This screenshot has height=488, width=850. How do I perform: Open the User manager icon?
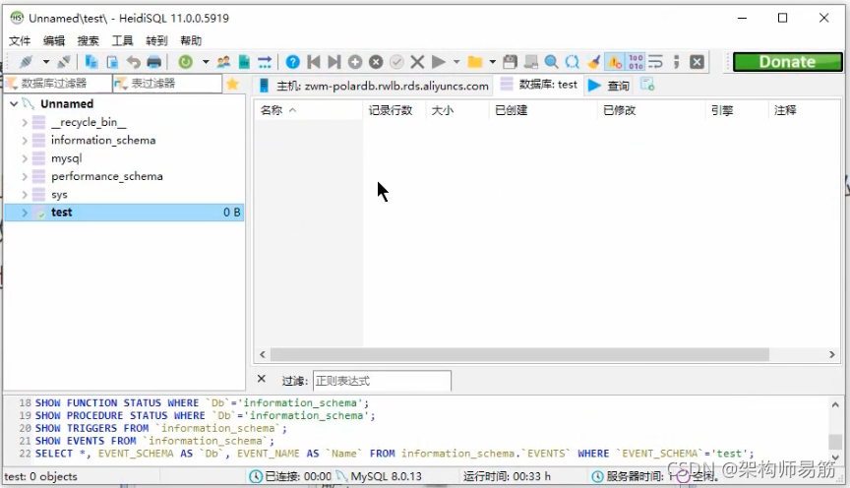pos(223,62)
